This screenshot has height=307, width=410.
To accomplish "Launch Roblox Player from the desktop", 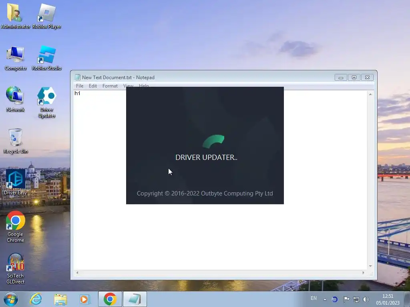I will pyautogui.click(x=46, y=15).
